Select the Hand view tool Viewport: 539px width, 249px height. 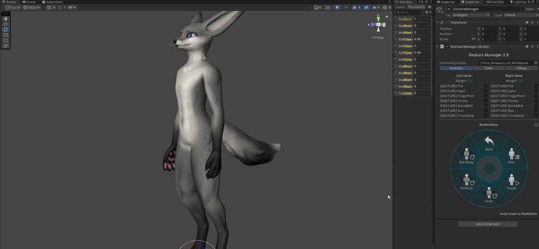(x=6, y=19)
